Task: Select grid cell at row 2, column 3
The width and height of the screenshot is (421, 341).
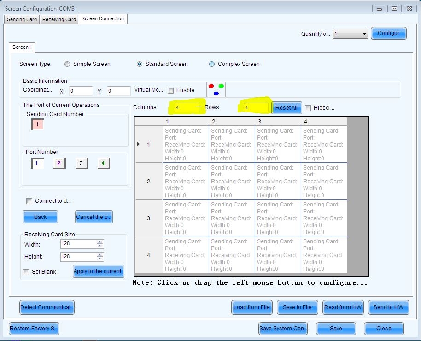Action: click(278, 181)
